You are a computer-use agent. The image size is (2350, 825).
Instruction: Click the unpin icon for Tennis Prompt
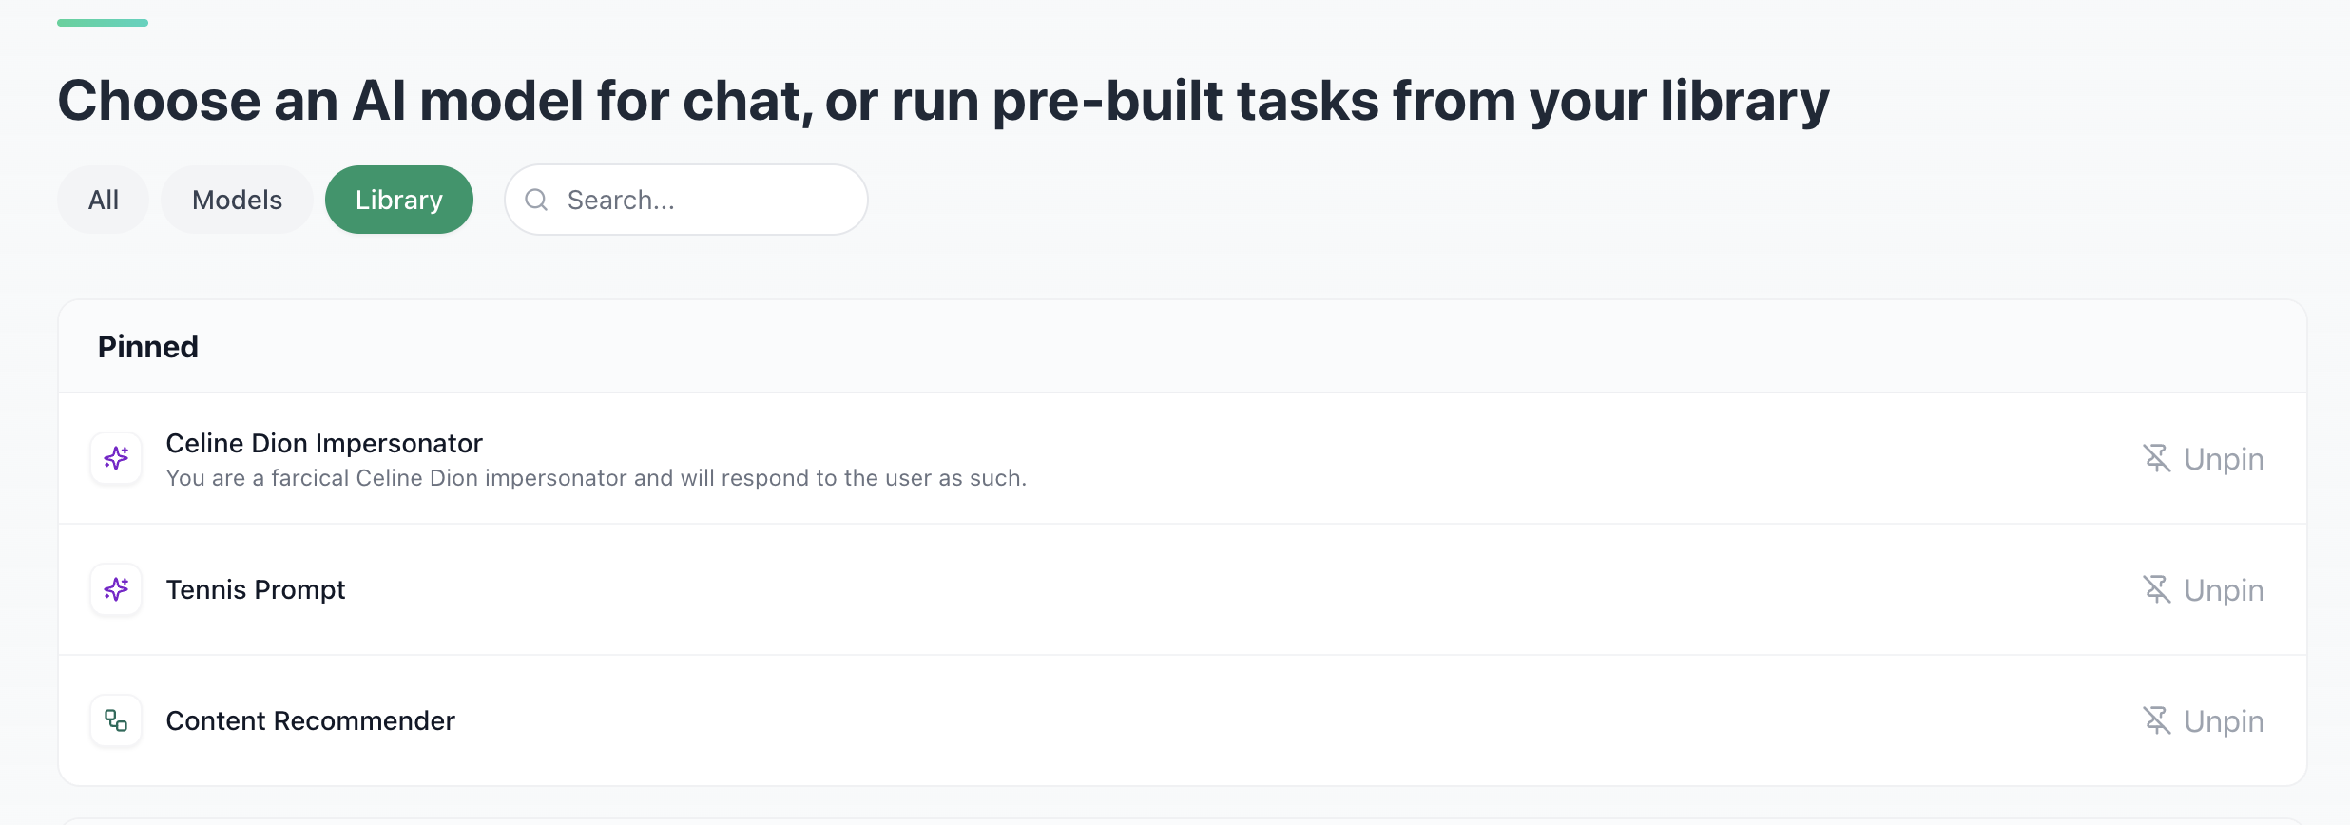2158,589
